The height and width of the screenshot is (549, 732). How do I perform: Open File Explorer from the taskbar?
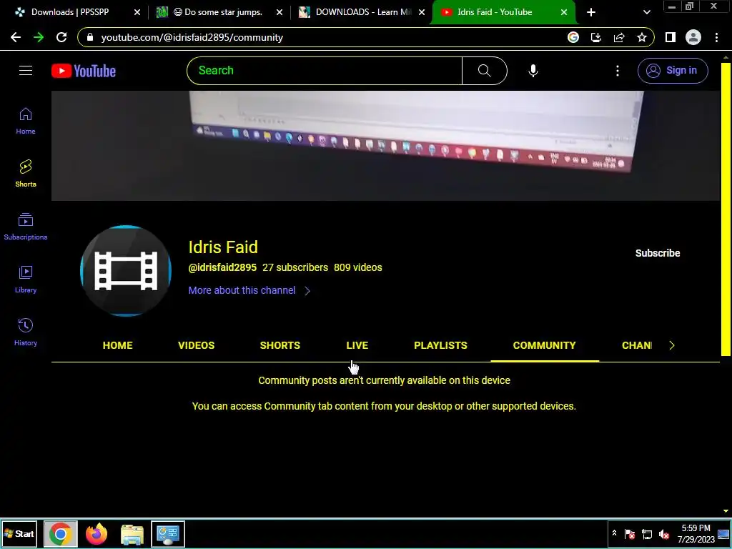tap(132, 534)
